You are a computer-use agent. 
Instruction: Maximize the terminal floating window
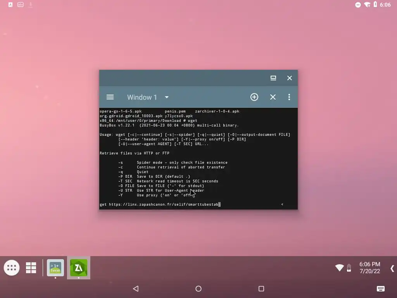click(x=273, y=78)
